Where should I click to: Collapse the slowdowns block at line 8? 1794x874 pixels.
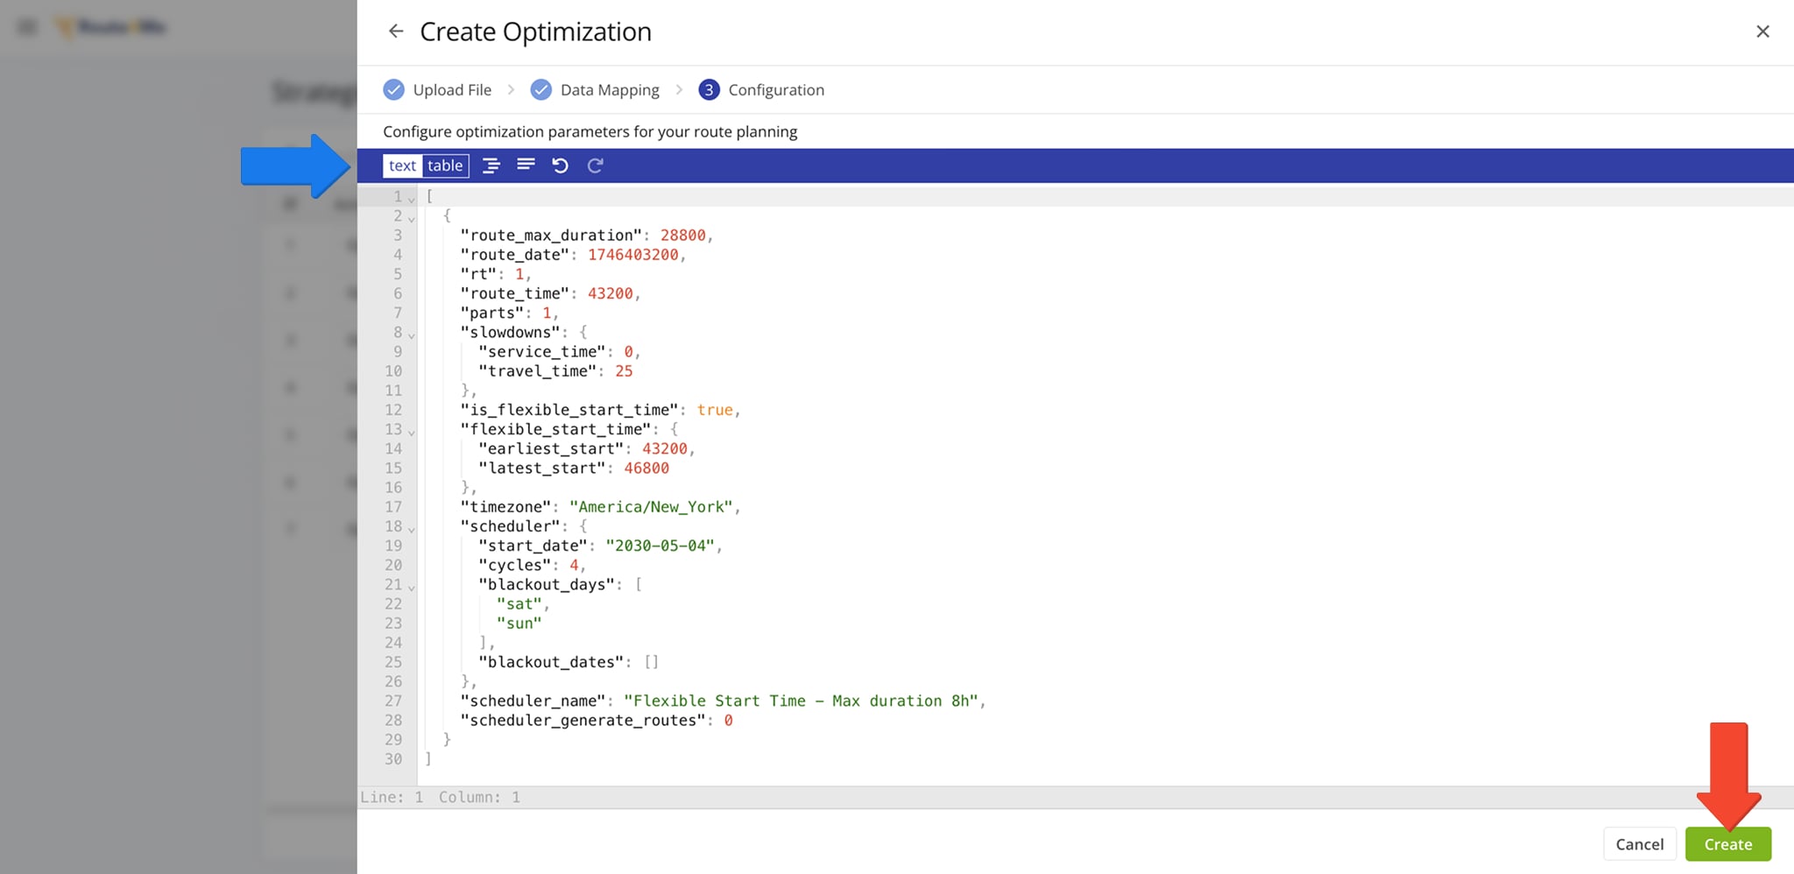coord(411,335)
